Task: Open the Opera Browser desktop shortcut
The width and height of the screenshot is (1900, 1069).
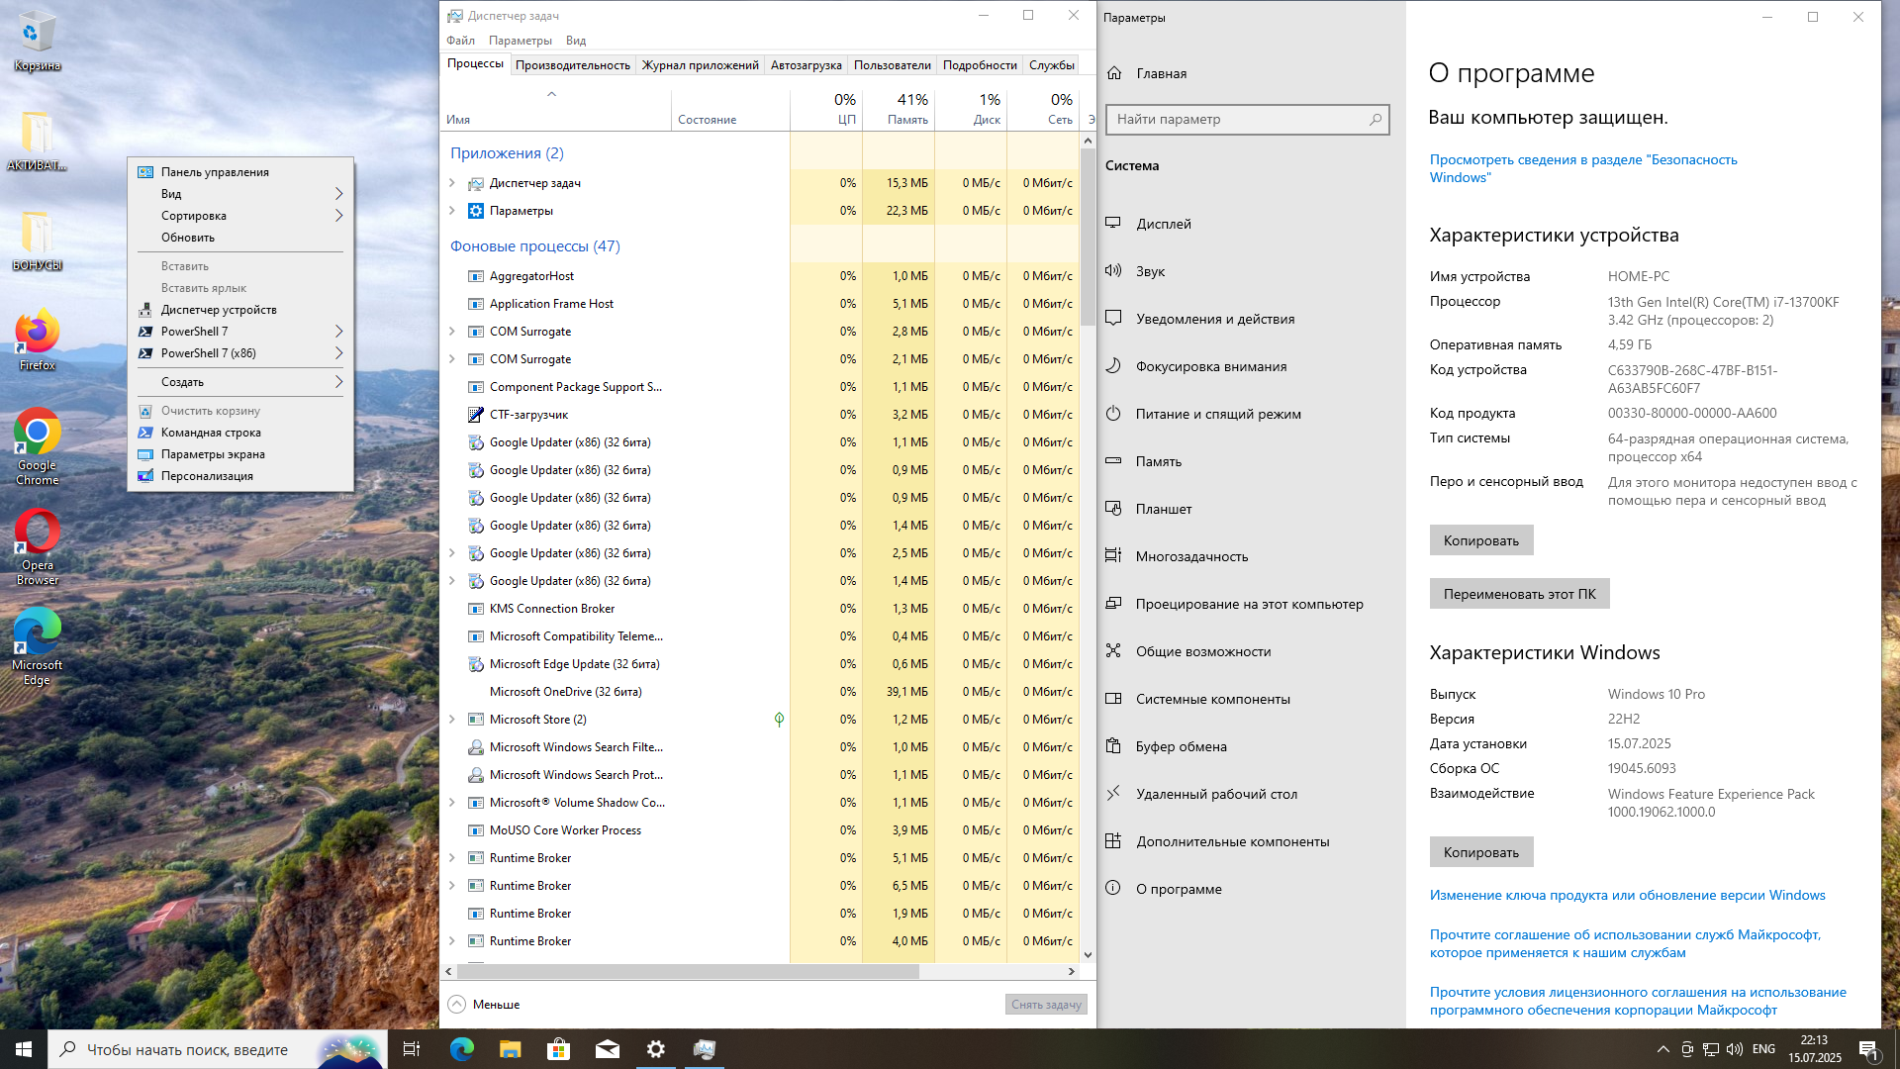Action: (x=37, y=547)
